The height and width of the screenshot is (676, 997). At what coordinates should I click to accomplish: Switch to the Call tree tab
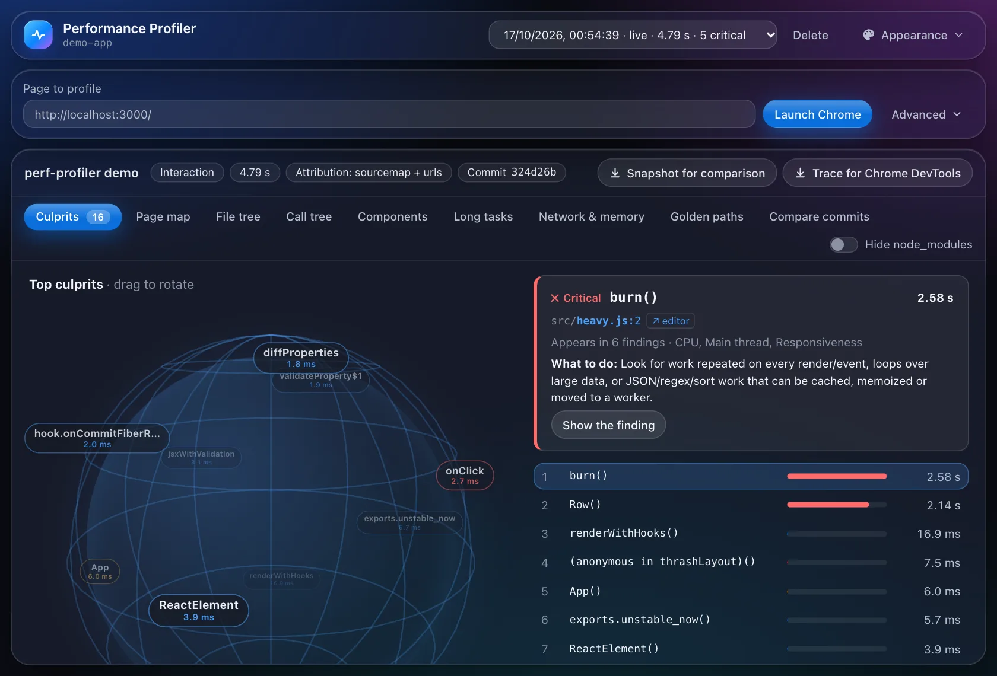pos(309,217)
